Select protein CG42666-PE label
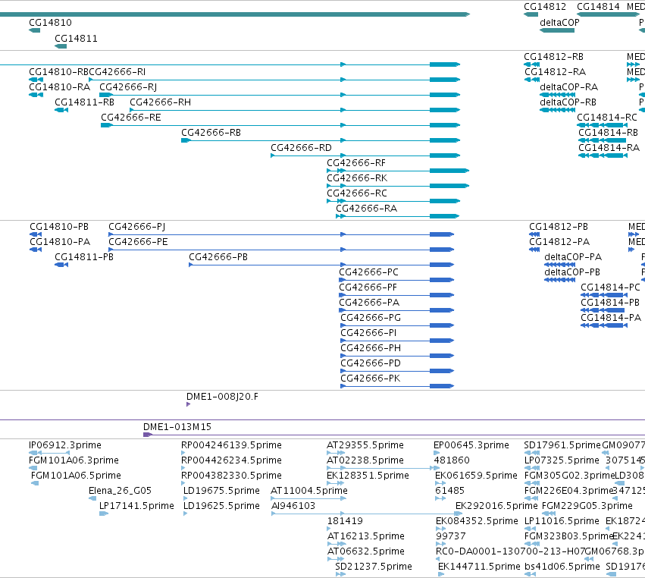645x578 pixels. [138, 242]
